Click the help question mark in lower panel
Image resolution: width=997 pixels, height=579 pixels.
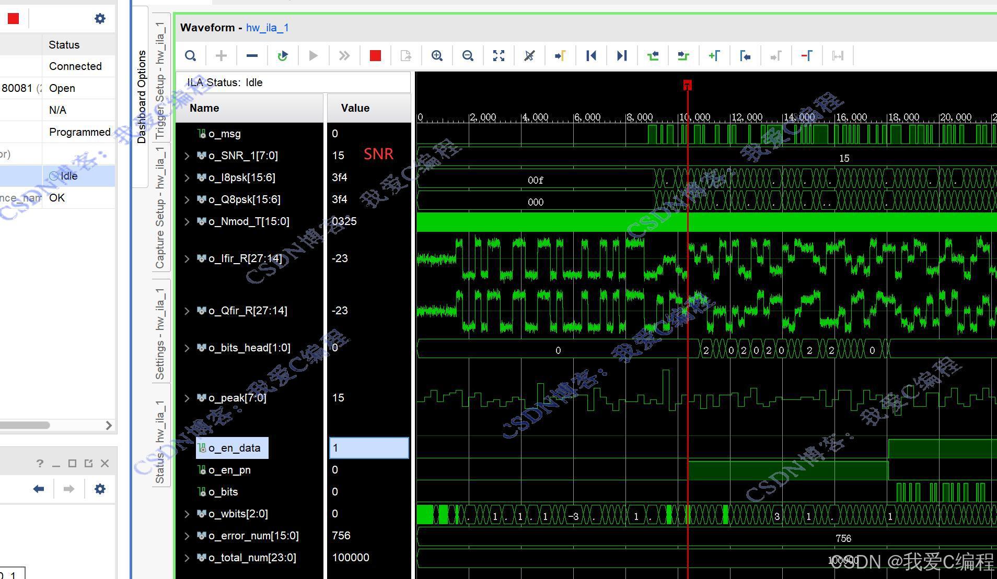(40, 464)
